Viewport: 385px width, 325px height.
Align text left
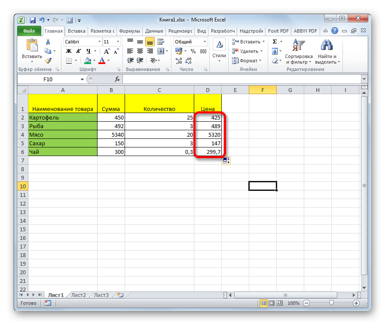click(x=130, y=51)
